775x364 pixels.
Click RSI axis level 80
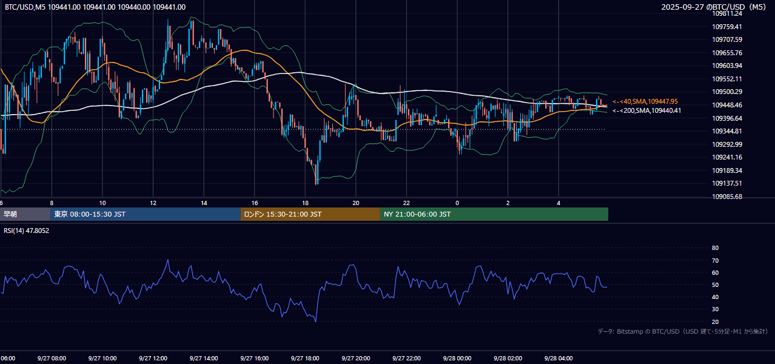tap(715, 248)
